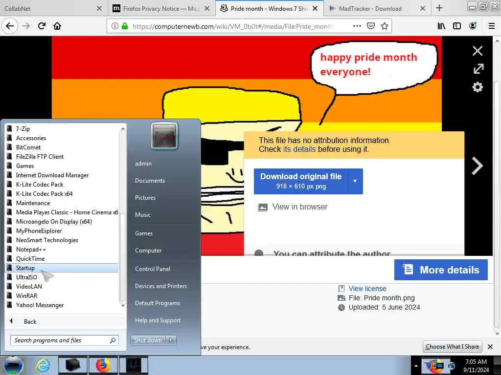Image resolution: width=501 pixels, height=375 pixels.
Task: Open the View license link
Action: 367,289
